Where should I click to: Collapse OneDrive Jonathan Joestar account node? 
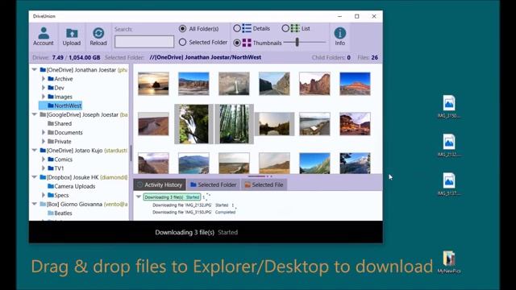[35, 70]
